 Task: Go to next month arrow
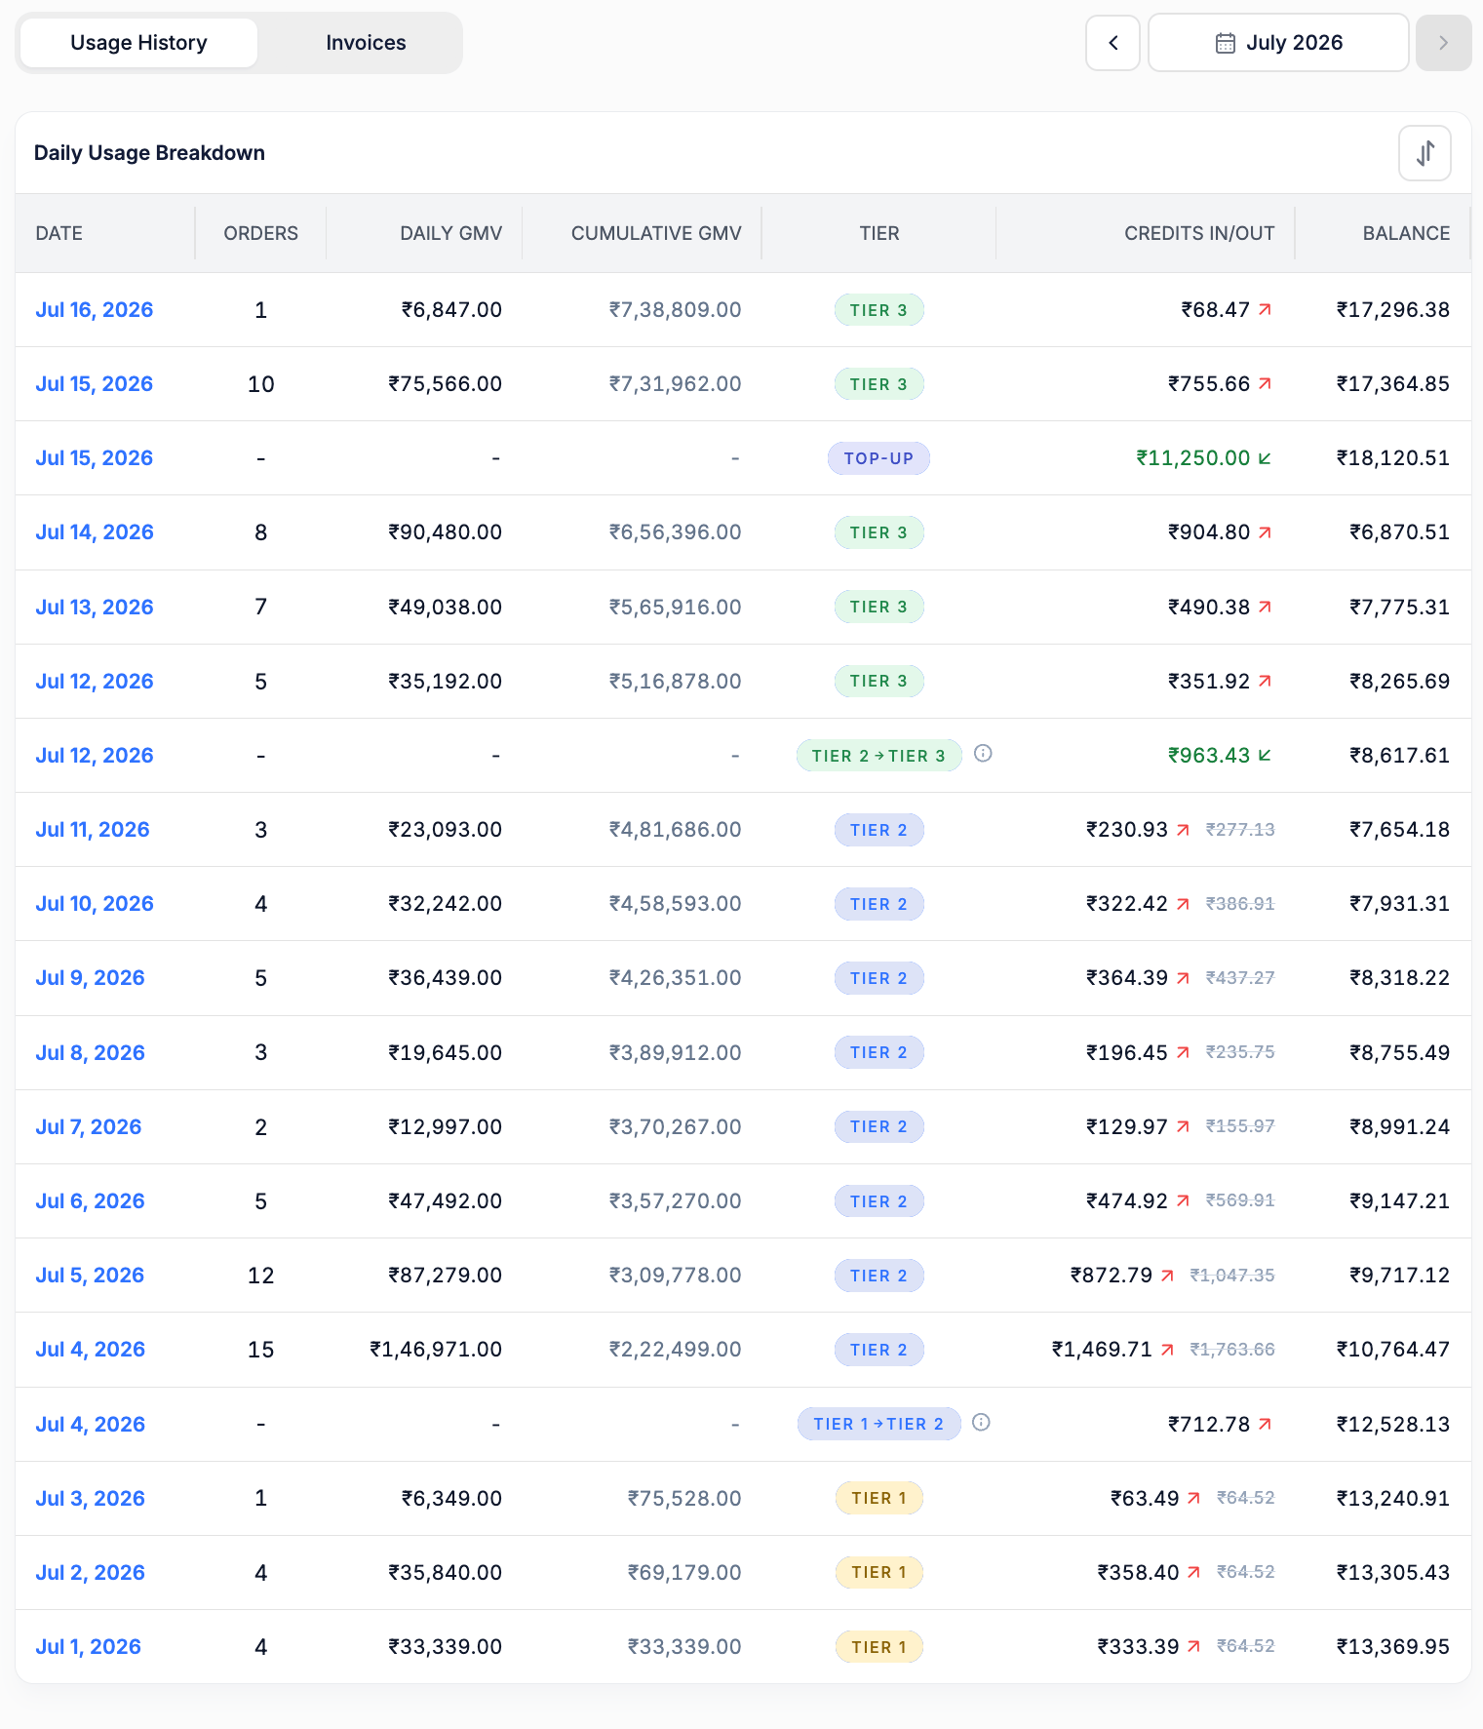click(x=1443, y=43)
